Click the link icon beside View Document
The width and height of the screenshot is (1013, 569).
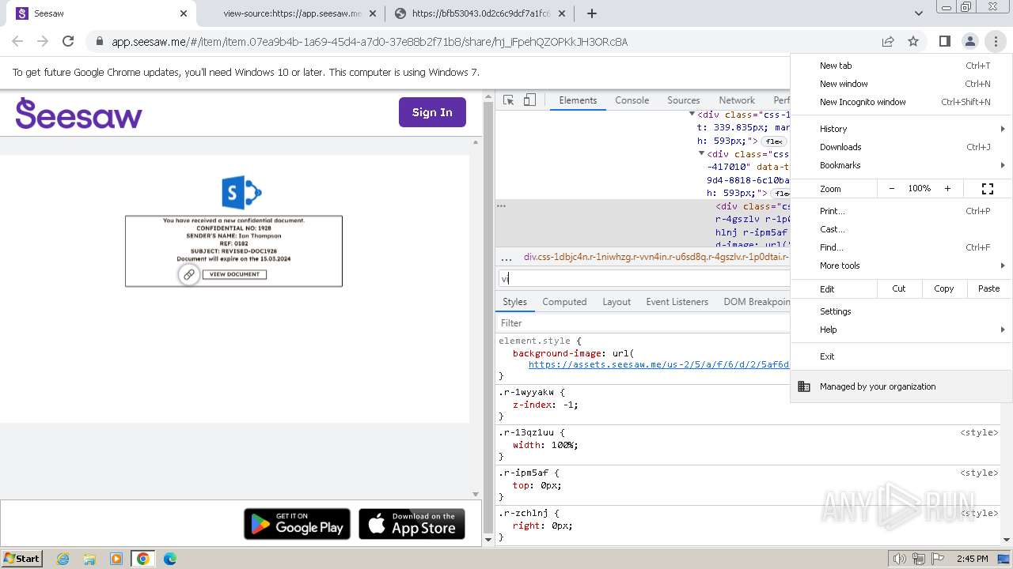click(188, 274)
